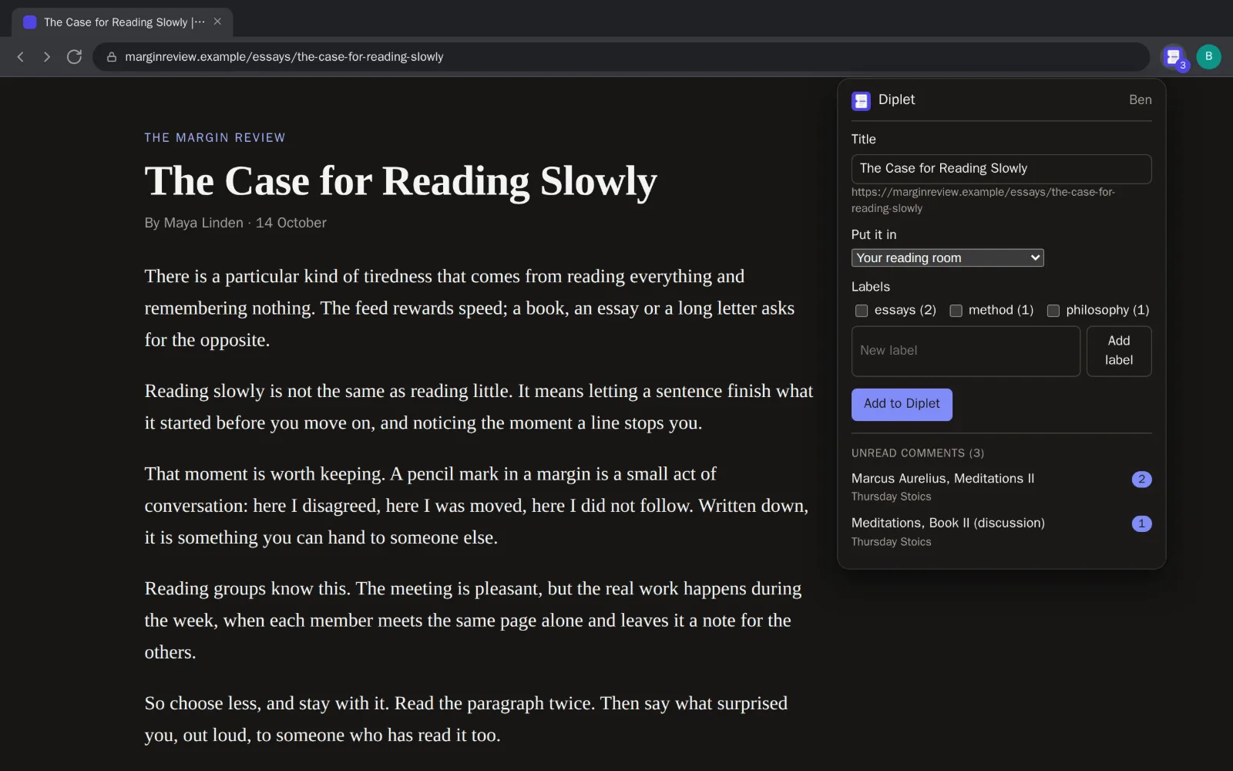Click the lock icon in the address bar
Viewport: 1233px width, 771px height.
click(x=112, y=57)
